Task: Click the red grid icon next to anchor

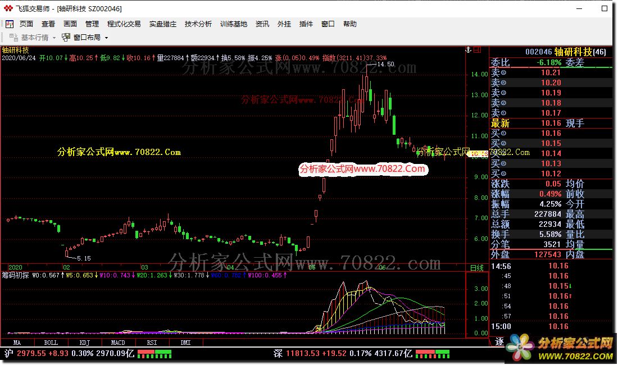Action: 478,50
